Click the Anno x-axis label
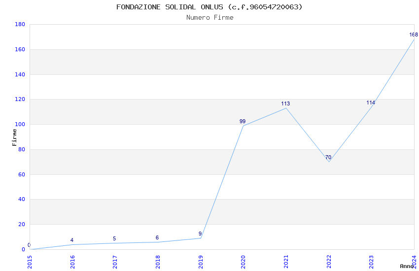Image resolution: width=419 pixels, height=271 pixels. pyautogui.click(x=407, y=266)
